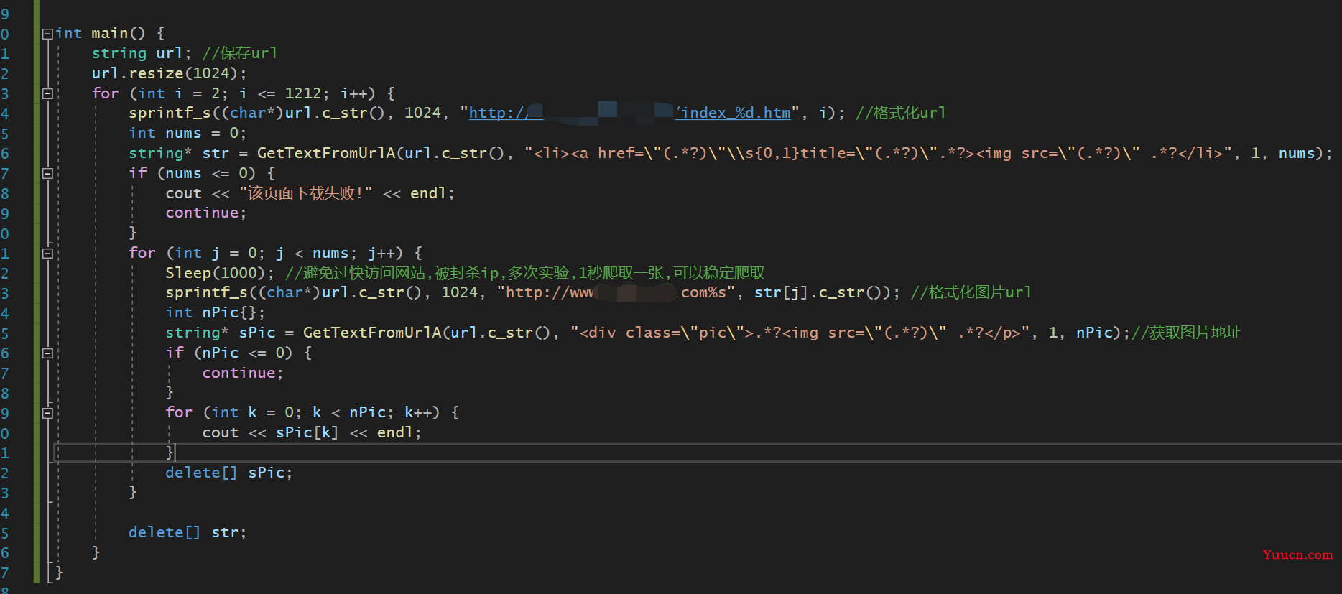Image resolution: width=1342 pixels, height=594 pixels.
Task: Click the '该页面下载失败!' string literal
Action: click(x=306, y=193)
